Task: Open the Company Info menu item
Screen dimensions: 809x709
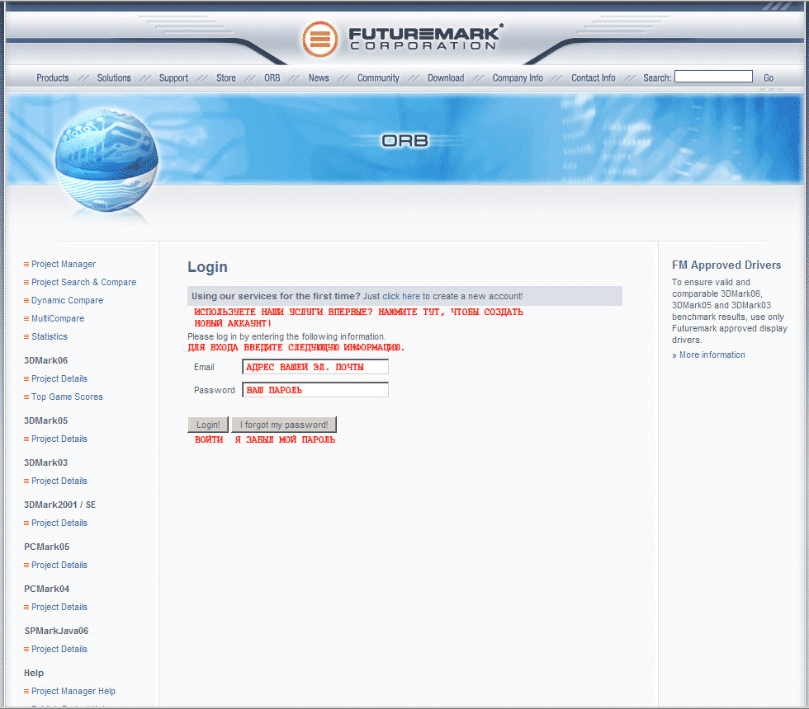Action: click(518, 77)
